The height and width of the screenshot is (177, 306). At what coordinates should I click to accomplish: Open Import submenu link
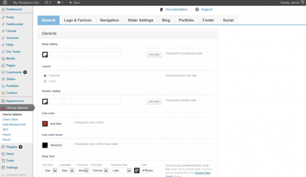7,135
